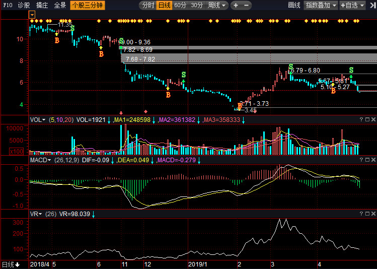Image resolution: width=377 pixels, height=269 pixels.
Task: Close the VR indicator panel
Action: 373,214
